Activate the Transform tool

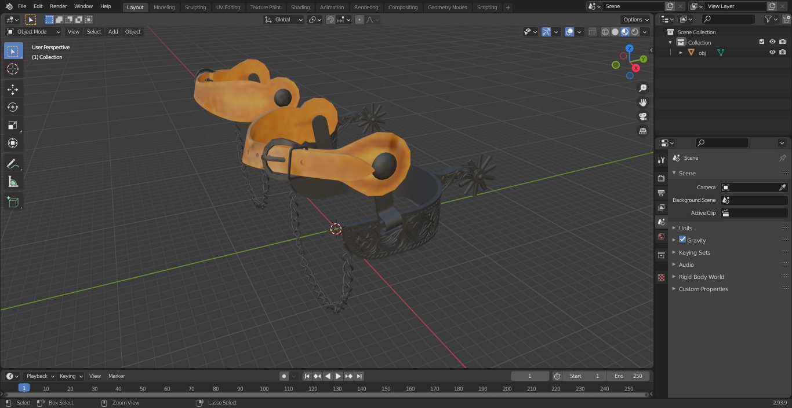click(x=13, y=143)
